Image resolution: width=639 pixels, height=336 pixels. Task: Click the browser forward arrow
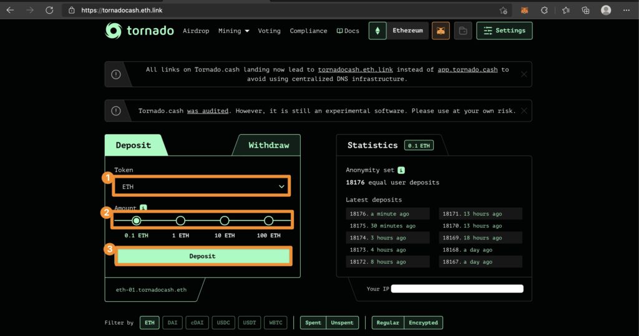(x=30, y=10)
